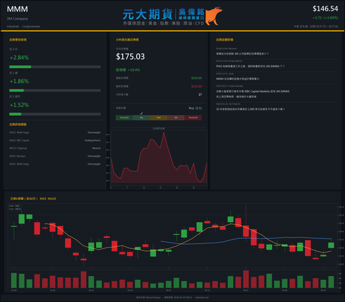Select the 04/01 Wells Fargo Overweight row
Viewport: 345px width, 302px height.
coord(55,164)
